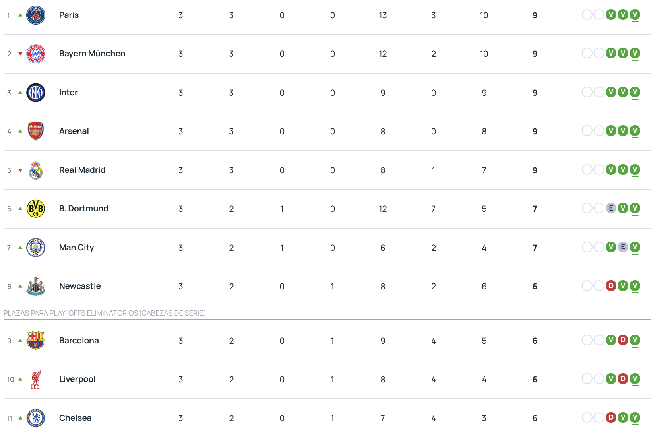Click the Bayern München club crest
This screenshot has width=651, height=430.
coord(36,54)
